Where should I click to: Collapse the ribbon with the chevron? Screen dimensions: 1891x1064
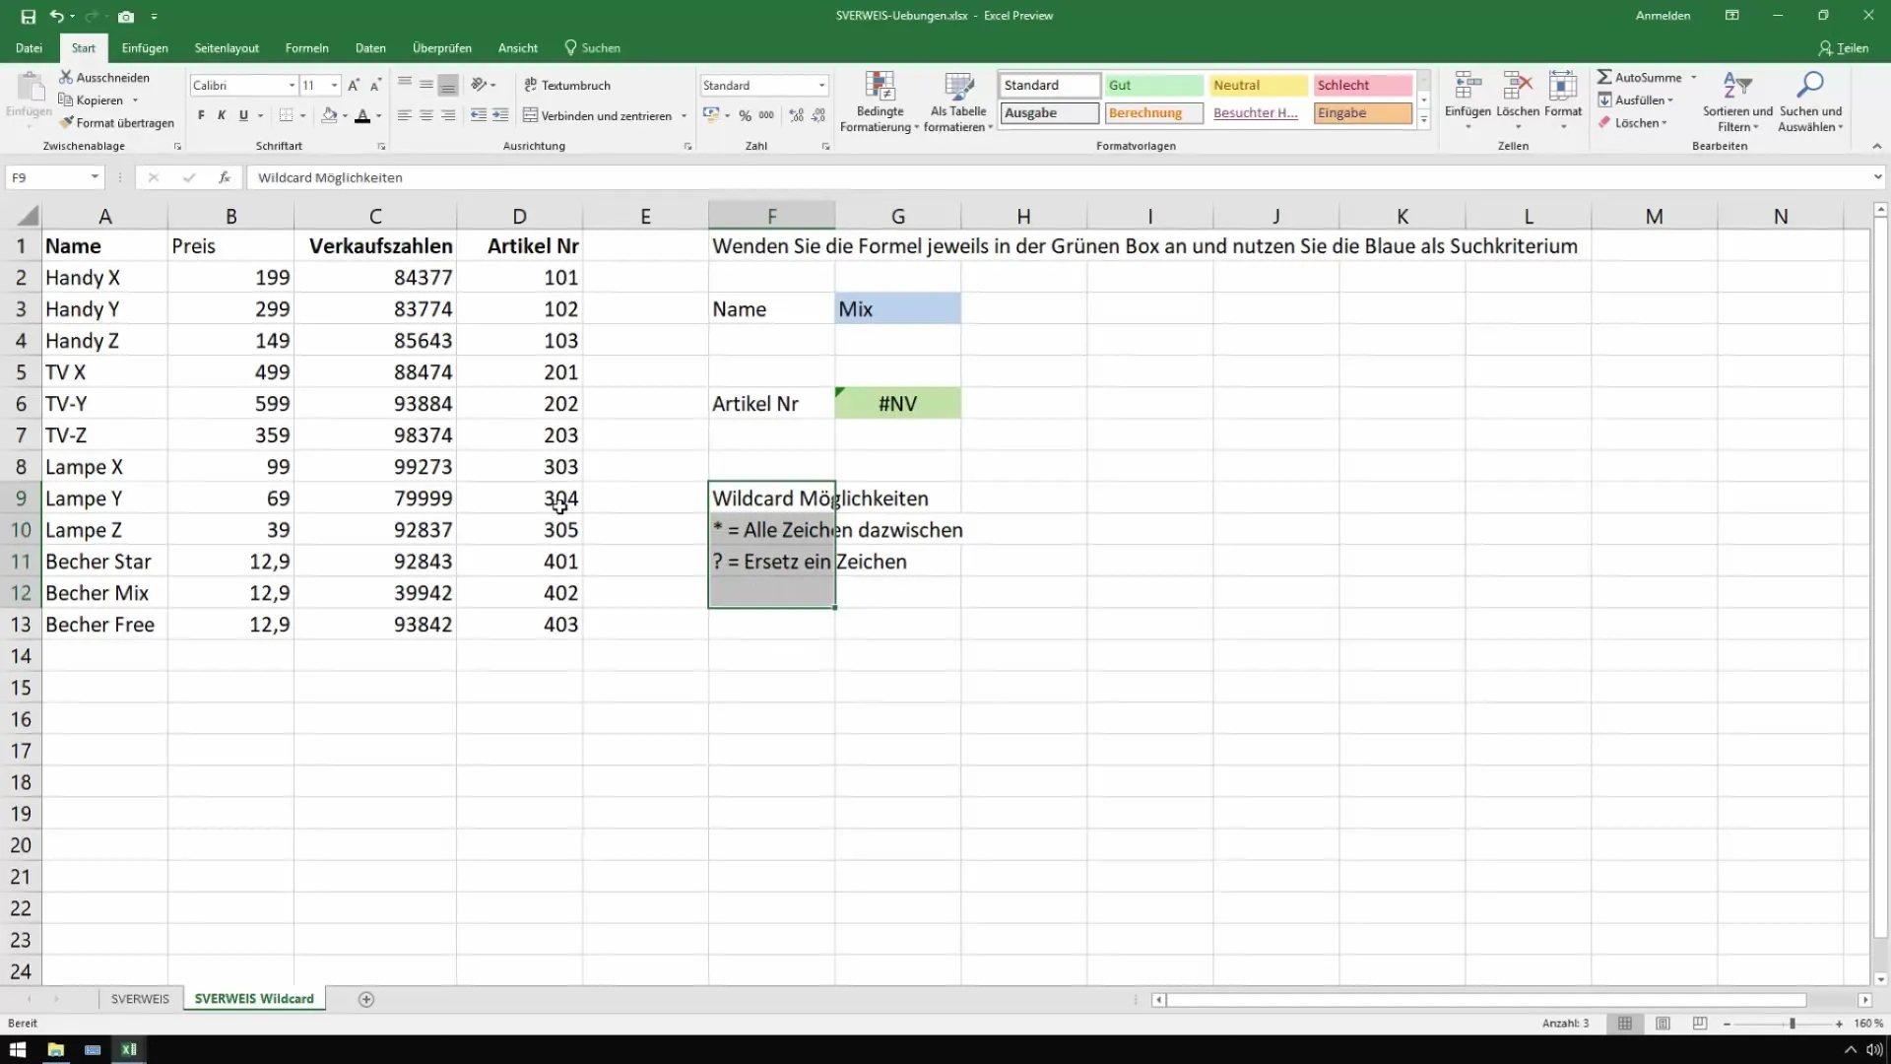(x=1877, y=146)
